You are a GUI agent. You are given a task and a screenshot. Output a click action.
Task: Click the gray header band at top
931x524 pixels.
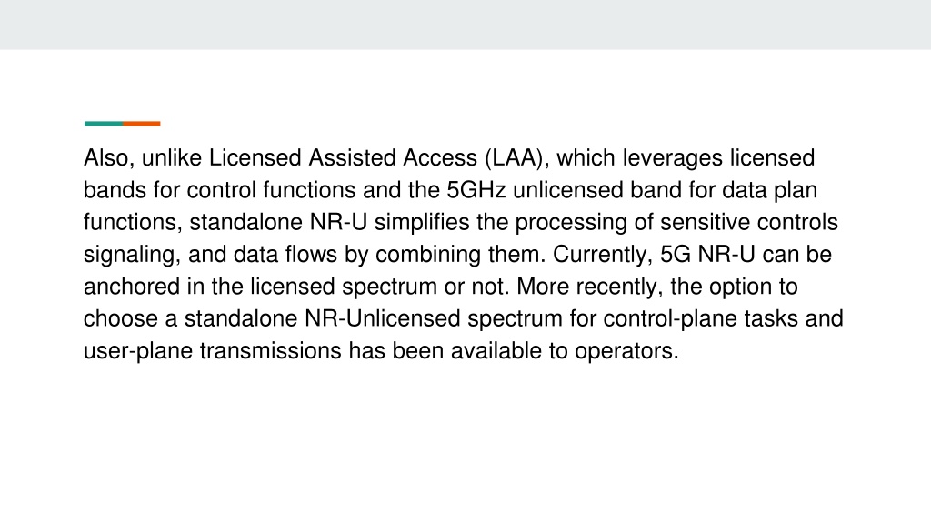pos(465,25)
